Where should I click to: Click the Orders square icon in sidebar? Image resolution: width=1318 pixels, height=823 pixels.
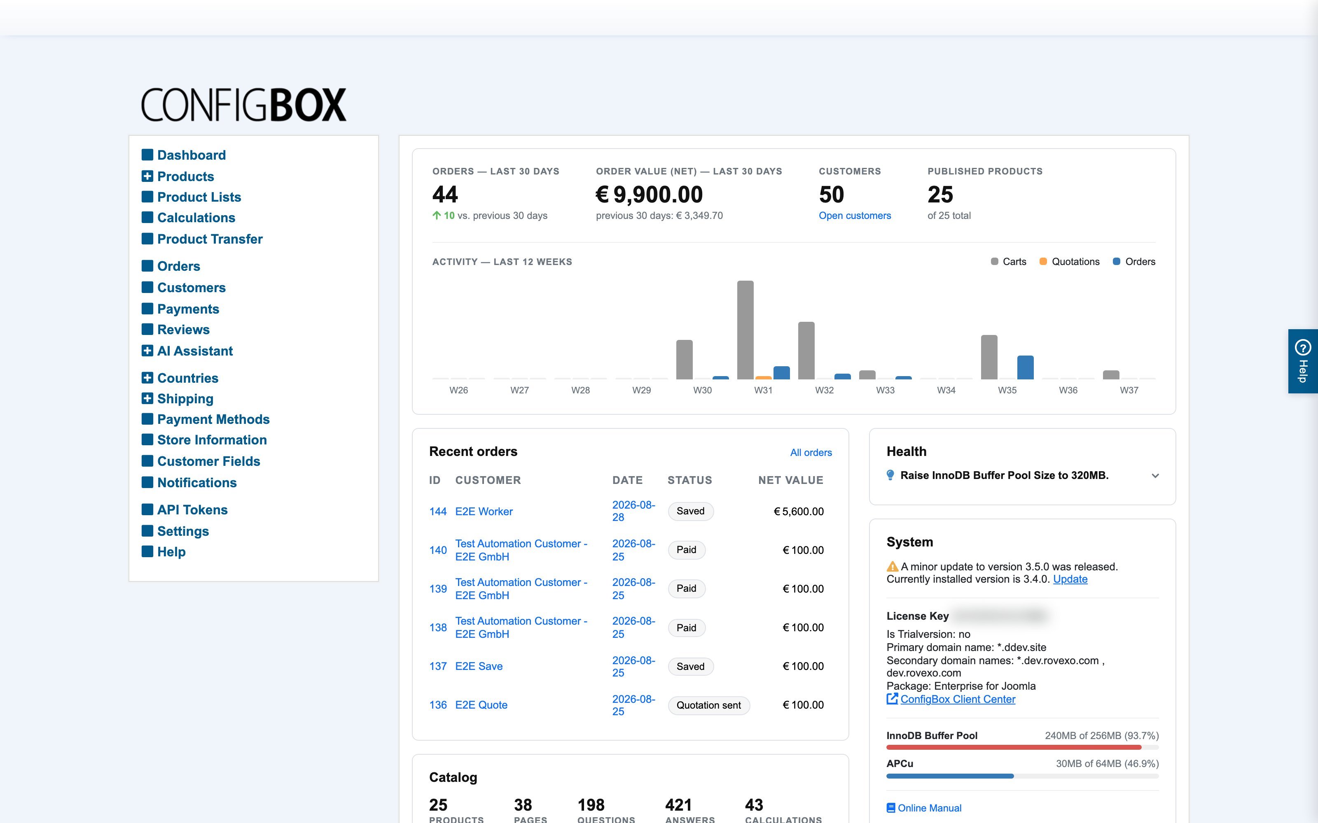point(147,266)
